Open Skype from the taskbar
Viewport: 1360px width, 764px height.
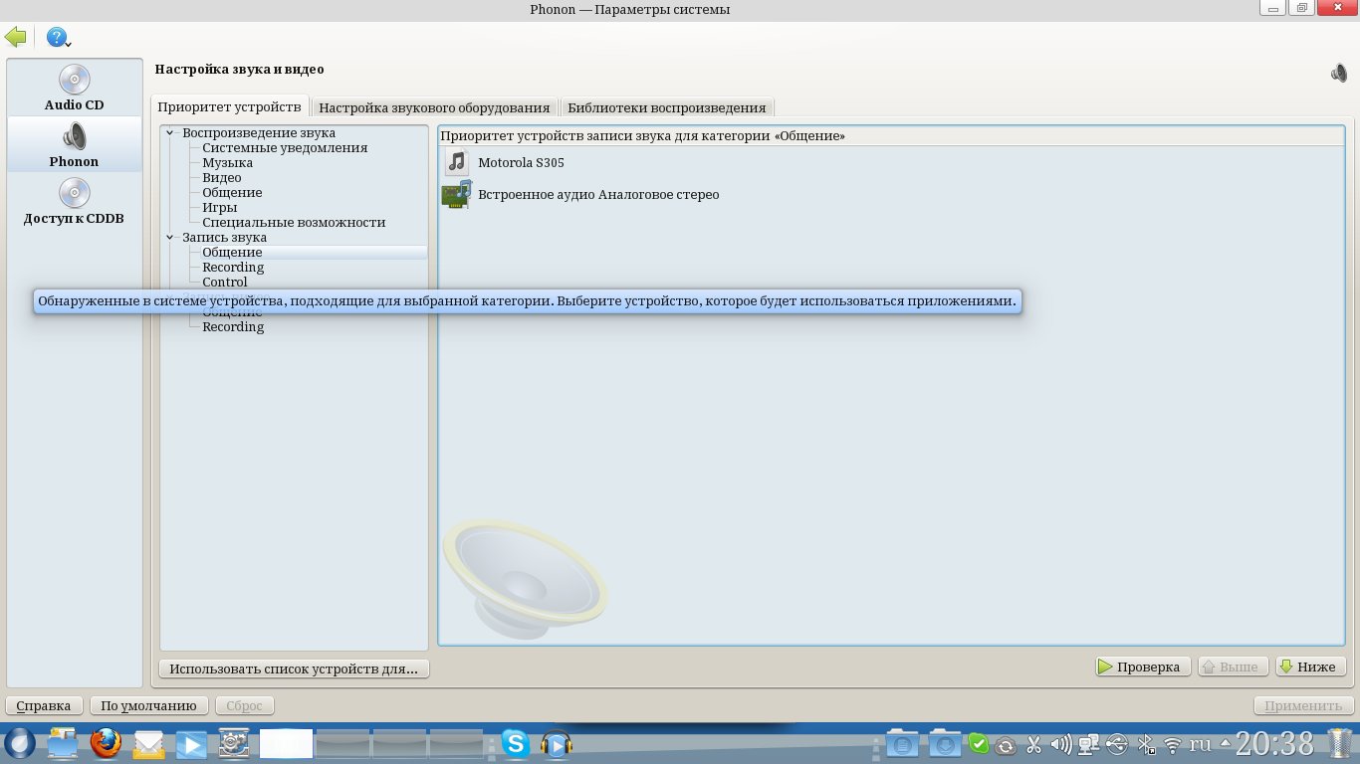(515, 743)
